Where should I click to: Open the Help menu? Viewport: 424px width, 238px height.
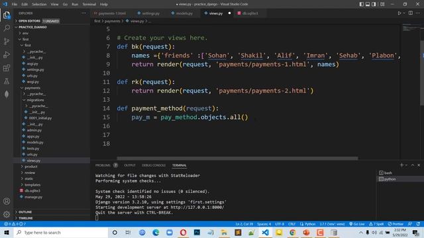pos(104,5)
